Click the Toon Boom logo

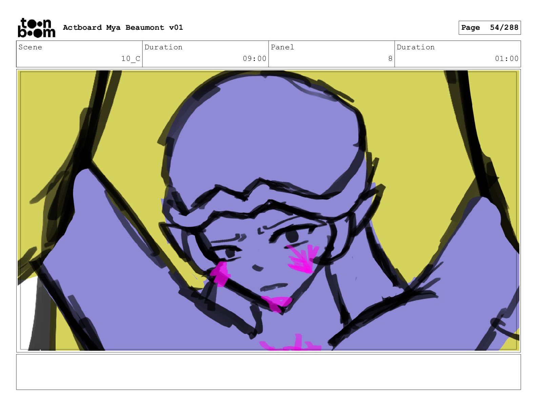pos(36,27)
